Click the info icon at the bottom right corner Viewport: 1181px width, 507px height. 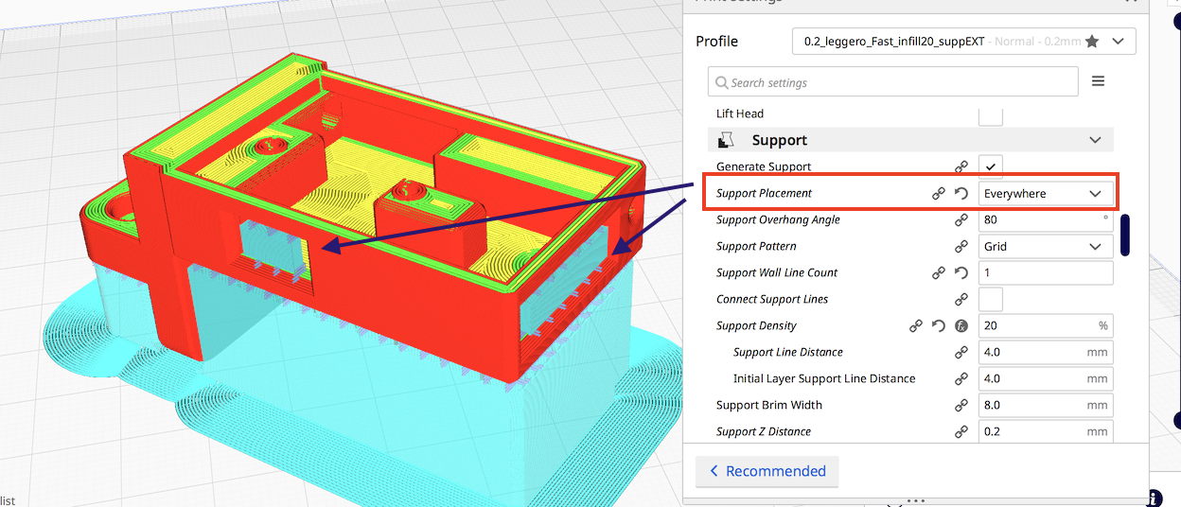click(1154, 498)
